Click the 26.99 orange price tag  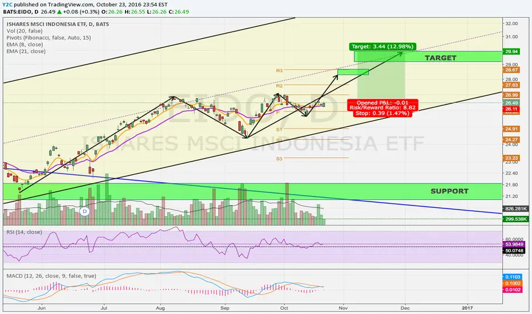click(511, 95)
